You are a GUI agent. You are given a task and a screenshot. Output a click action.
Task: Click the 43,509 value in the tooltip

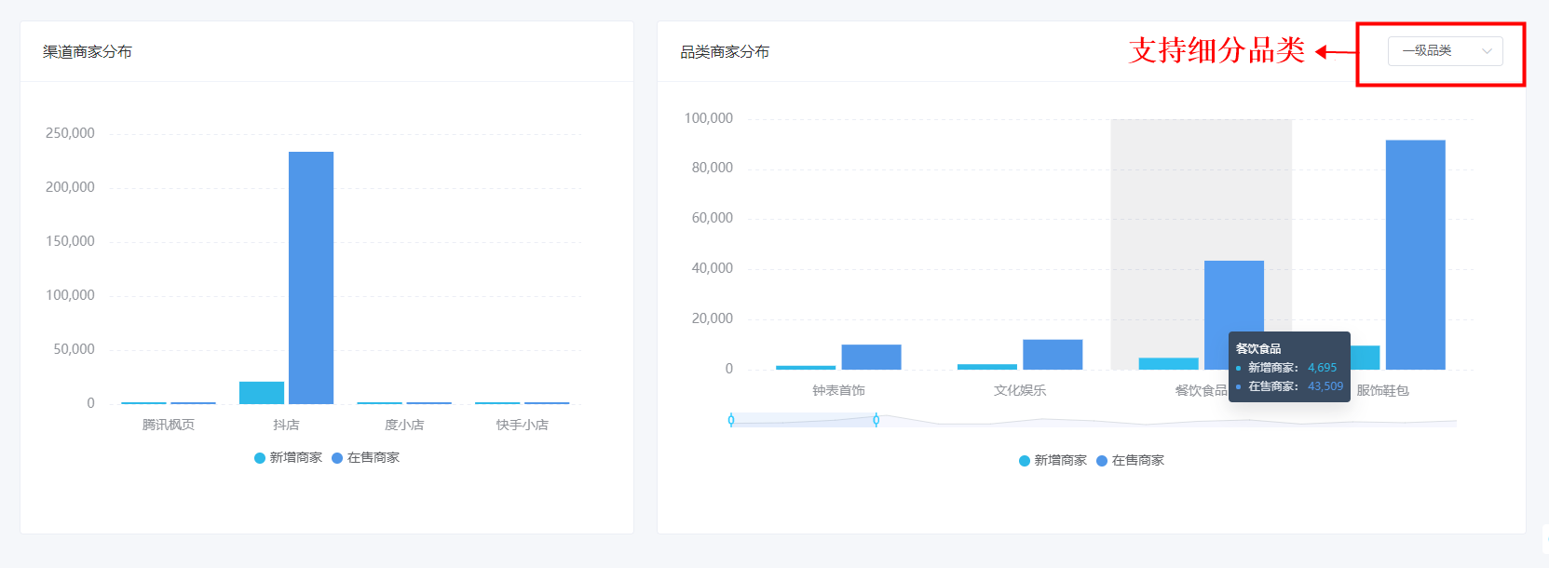coord(1325,386)
